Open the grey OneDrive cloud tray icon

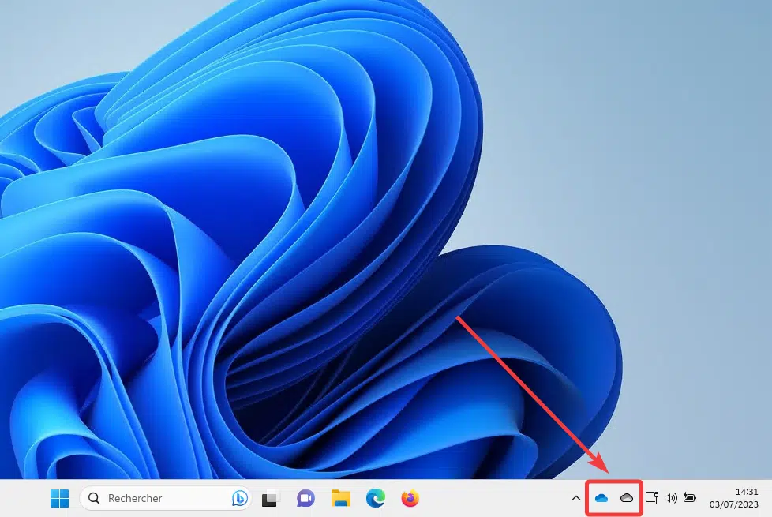click(627, 498)
